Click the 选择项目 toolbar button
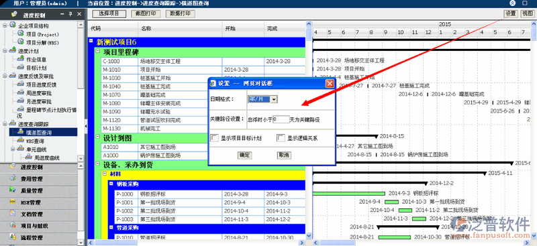This screenshot has height=246, width=537. [109, 13]
